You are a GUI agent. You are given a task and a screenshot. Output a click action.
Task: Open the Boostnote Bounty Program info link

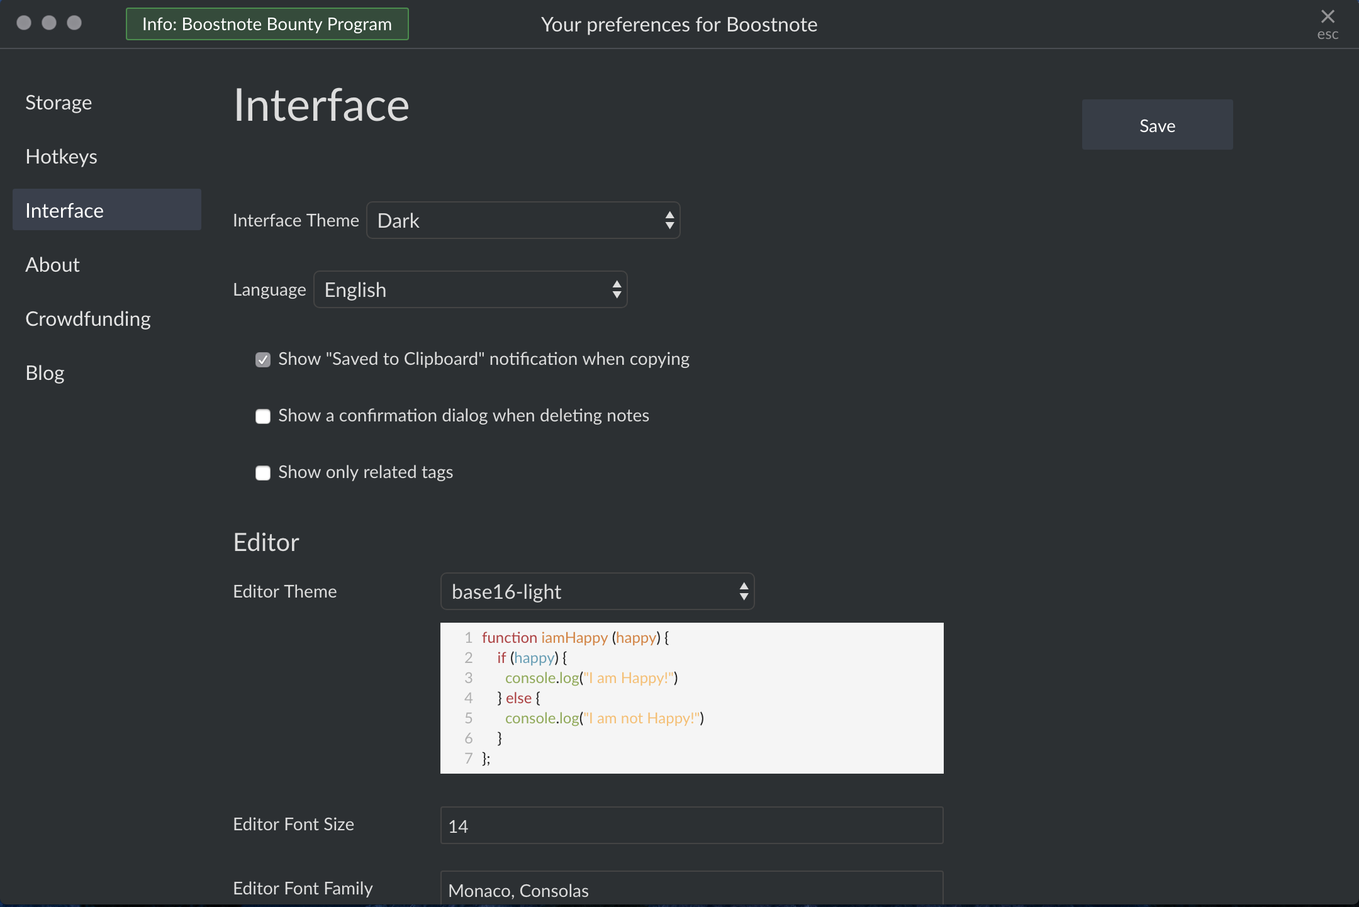[267, 24]
